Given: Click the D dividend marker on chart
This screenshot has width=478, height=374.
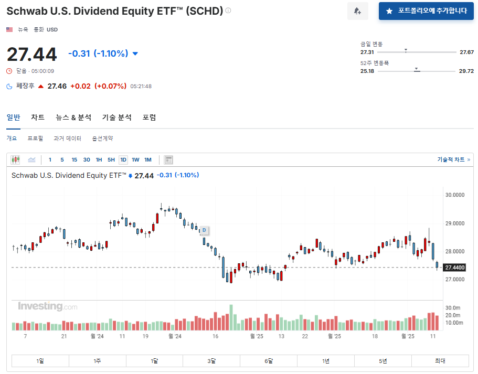Looking at the screenshot, I should (x=204, y=230).
